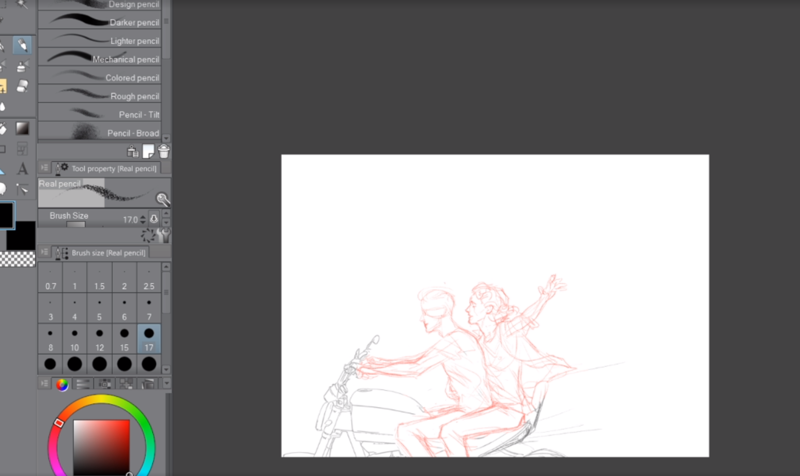800x476 pixels.
Task: Select the Gradient tool
Action: (22, 128)
